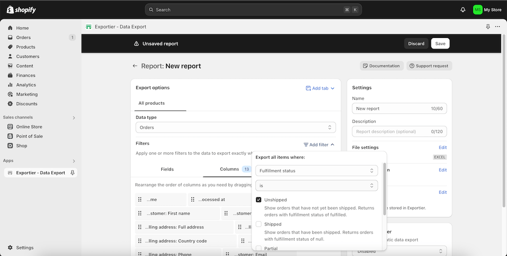Switch to the Fields tab
The width and height of the screenshot is (507, 256).
click(x=167, y=169)
